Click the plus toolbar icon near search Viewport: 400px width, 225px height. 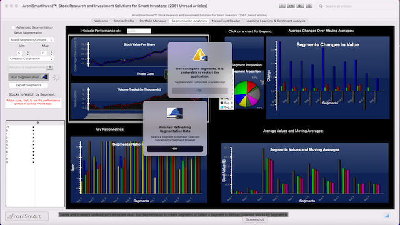[282, 6]
